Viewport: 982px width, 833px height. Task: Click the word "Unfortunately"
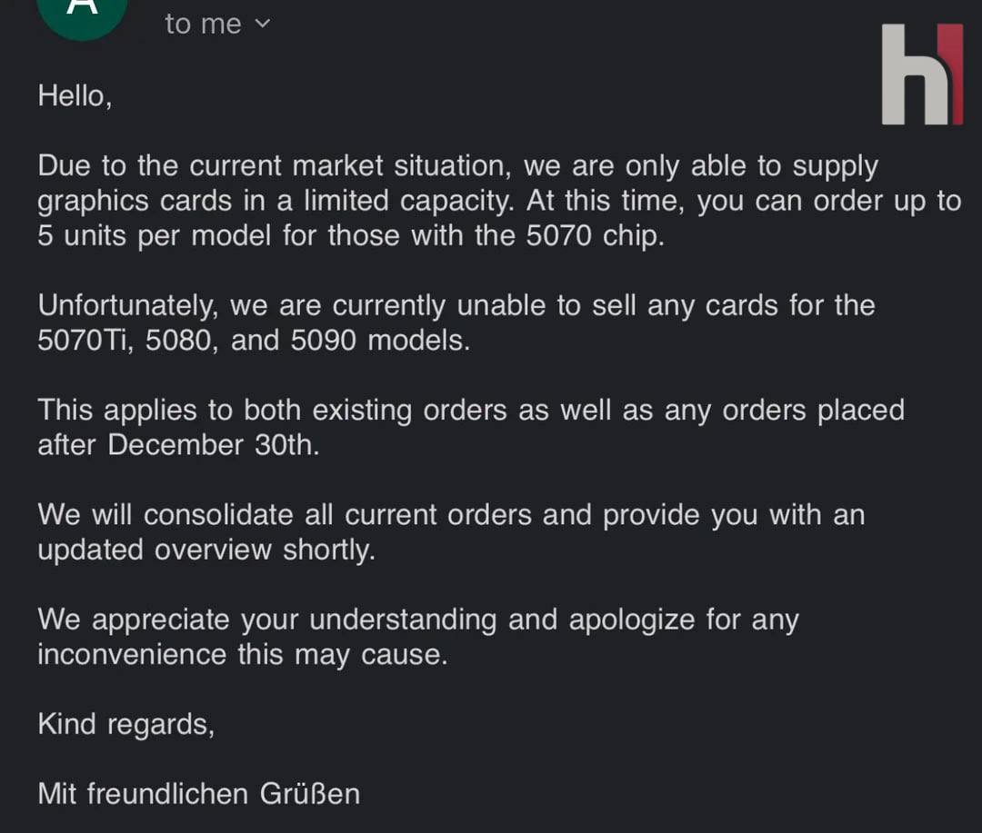127,305
